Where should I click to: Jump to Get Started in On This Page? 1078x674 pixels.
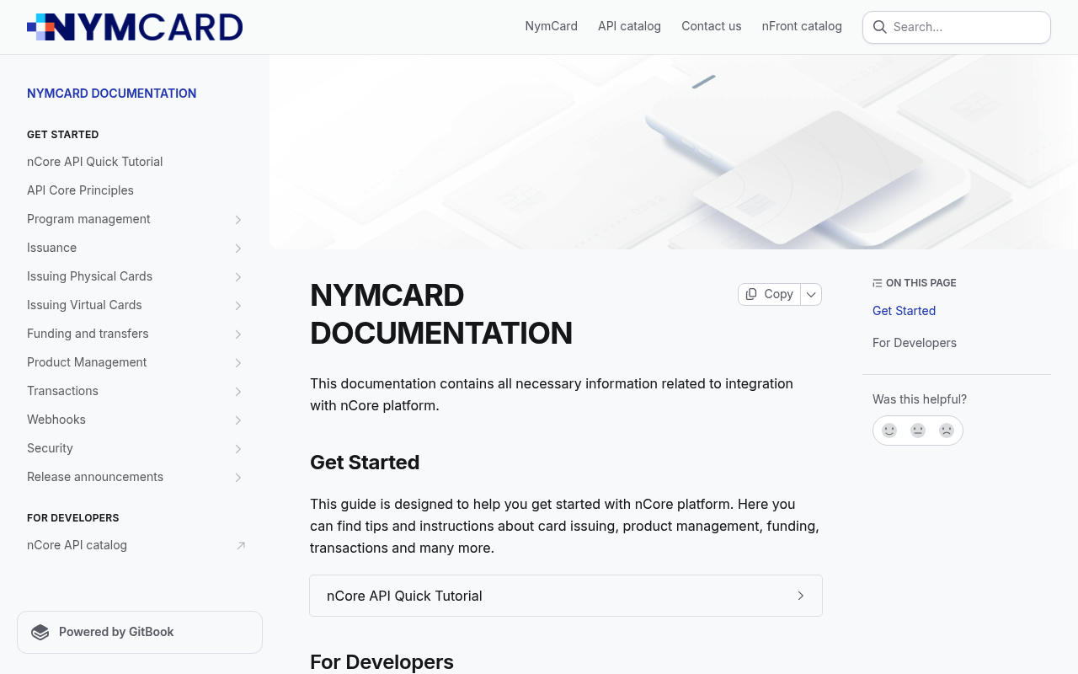pyautogui.click(x=905, y=311)
